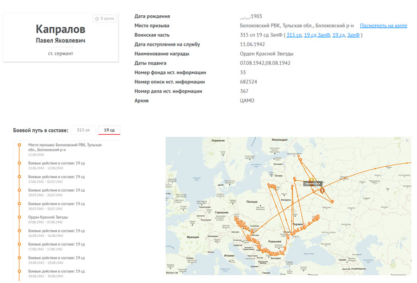The image size is (417, 283).
Task: Expand the map to fullscreen
Action: pyautogui.click(x=407, y=140)
